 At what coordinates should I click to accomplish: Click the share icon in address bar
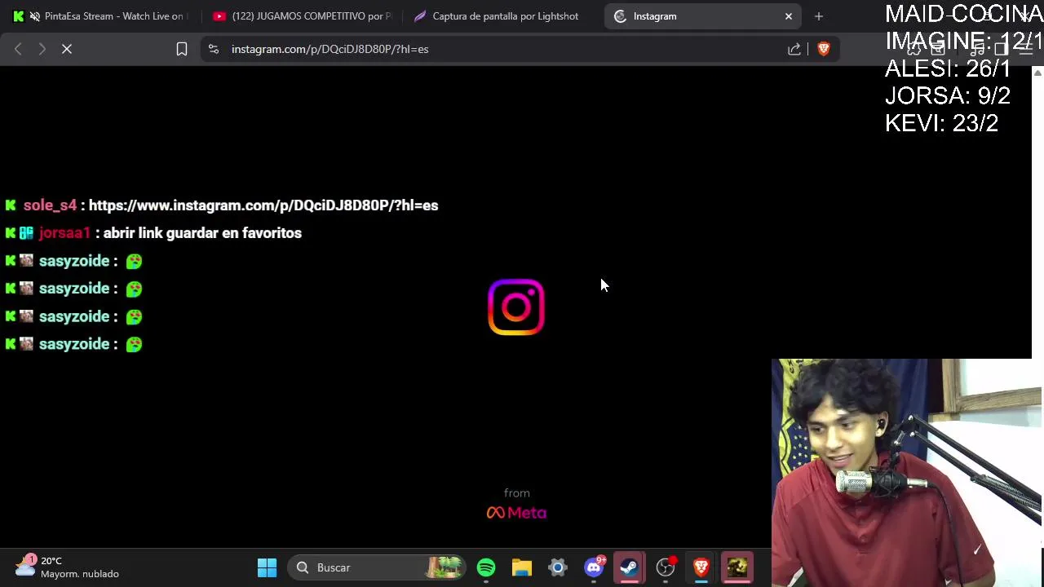794,49
